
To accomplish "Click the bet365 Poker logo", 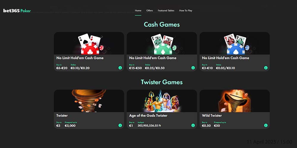I will pos(17,11).
